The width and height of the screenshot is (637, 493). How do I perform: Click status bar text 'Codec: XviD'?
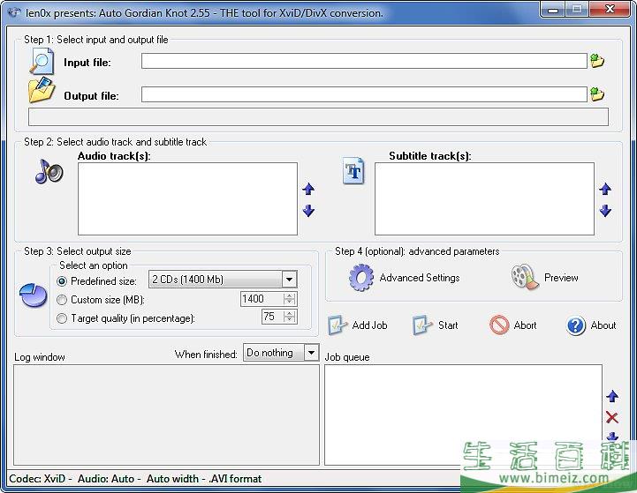coord(37,479)
